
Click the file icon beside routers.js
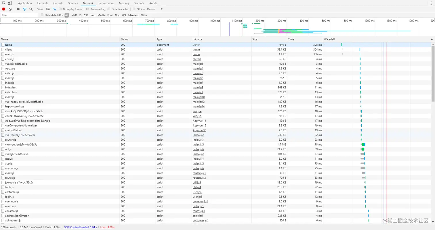pyautogui.click(x=3, y=140)
